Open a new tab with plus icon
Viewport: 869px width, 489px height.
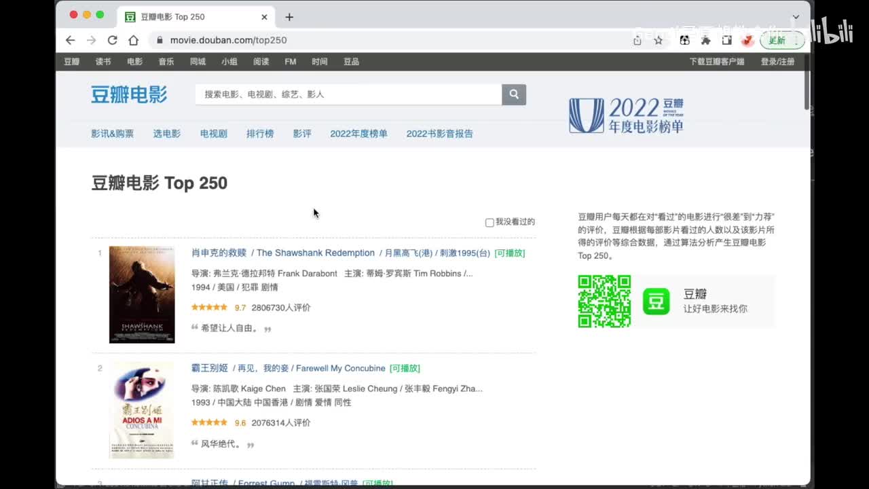tap(289, 17)
